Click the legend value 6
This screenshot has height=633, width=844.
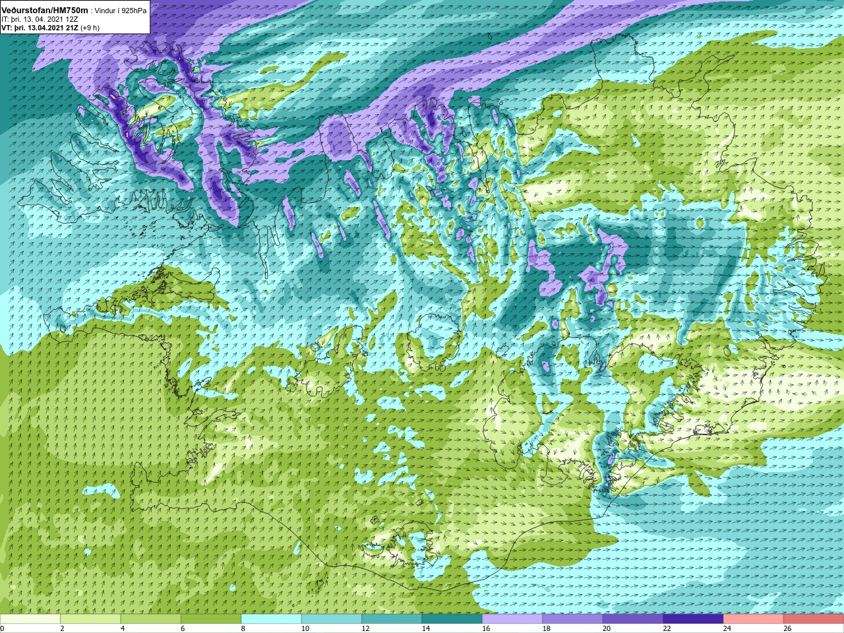coord(183,628)
